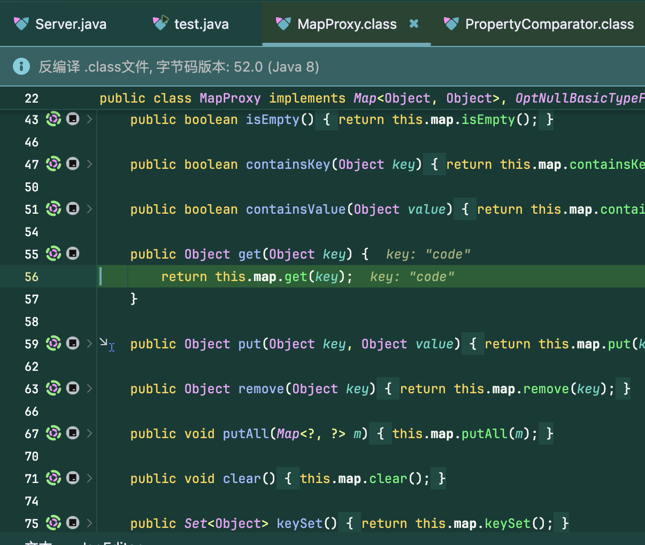Viewport: 645px width, 545px height.
Task: Click the putAll method name on line 67
Action: (245, 433)
